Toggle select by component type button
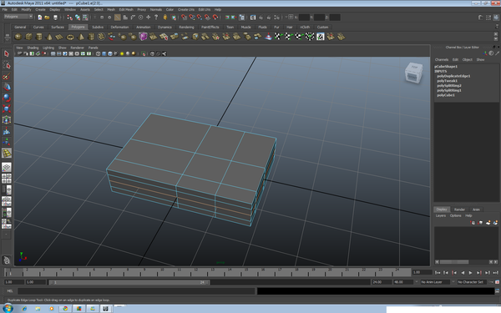This screenshot has height=313, width=501. click(85, 18)
